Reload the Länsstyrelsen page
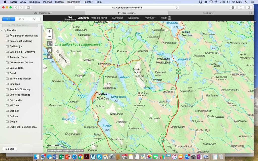 click(177, 8)
